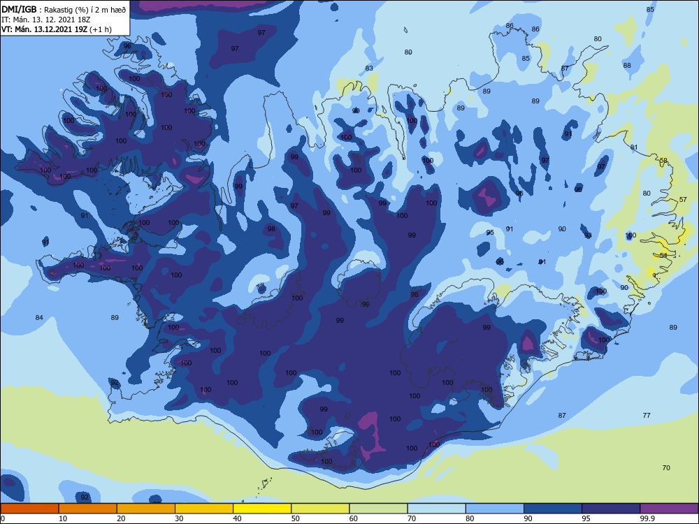Click the map value '88' in northeast sea
699x524 pixels.
(x=627, y=66)
